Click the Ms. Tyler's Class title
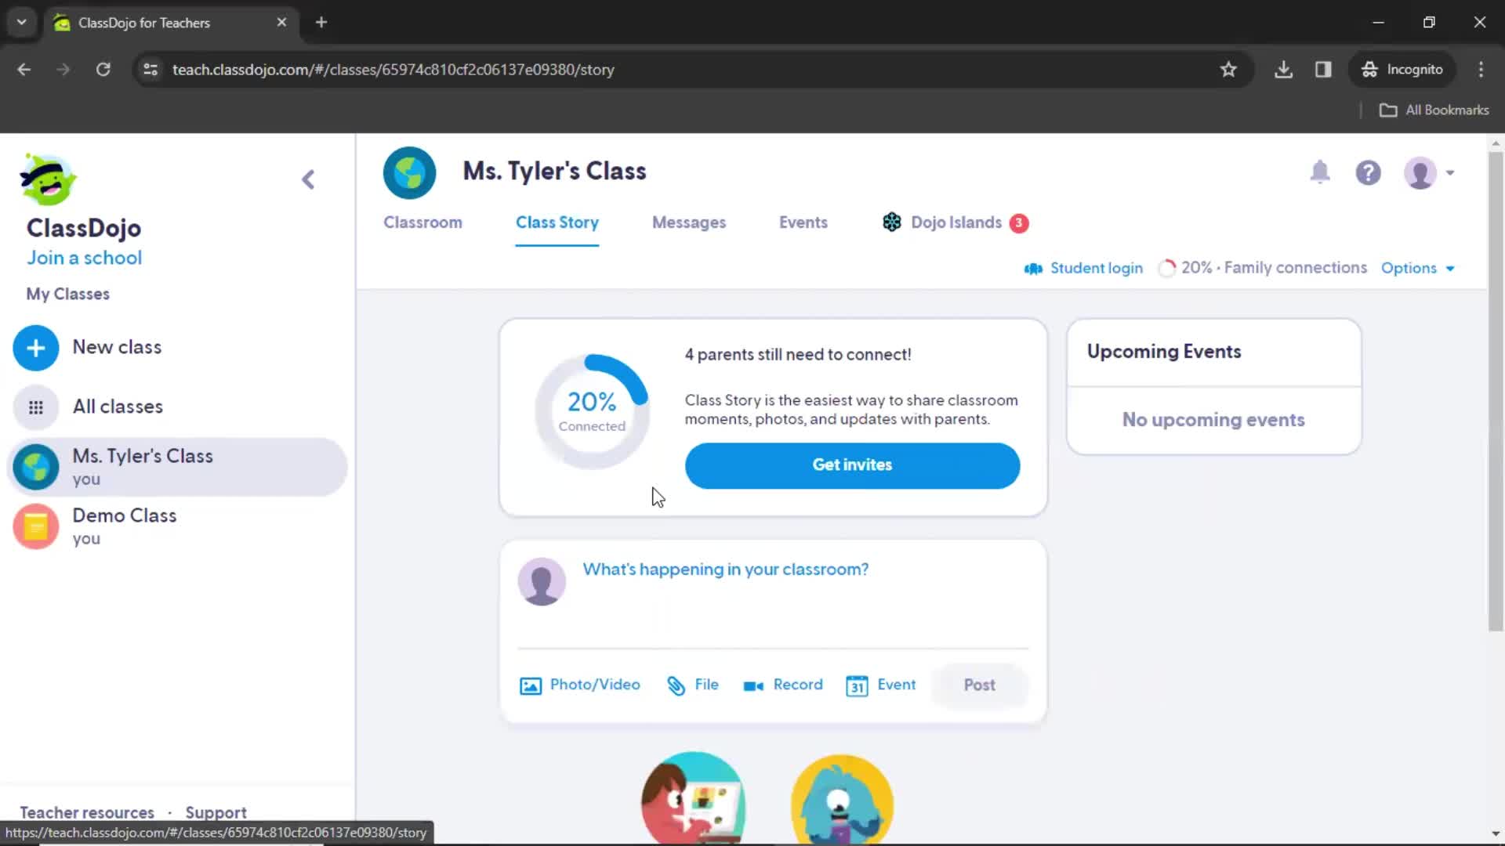The image size is (1505, 846). [x=554, y=172]
